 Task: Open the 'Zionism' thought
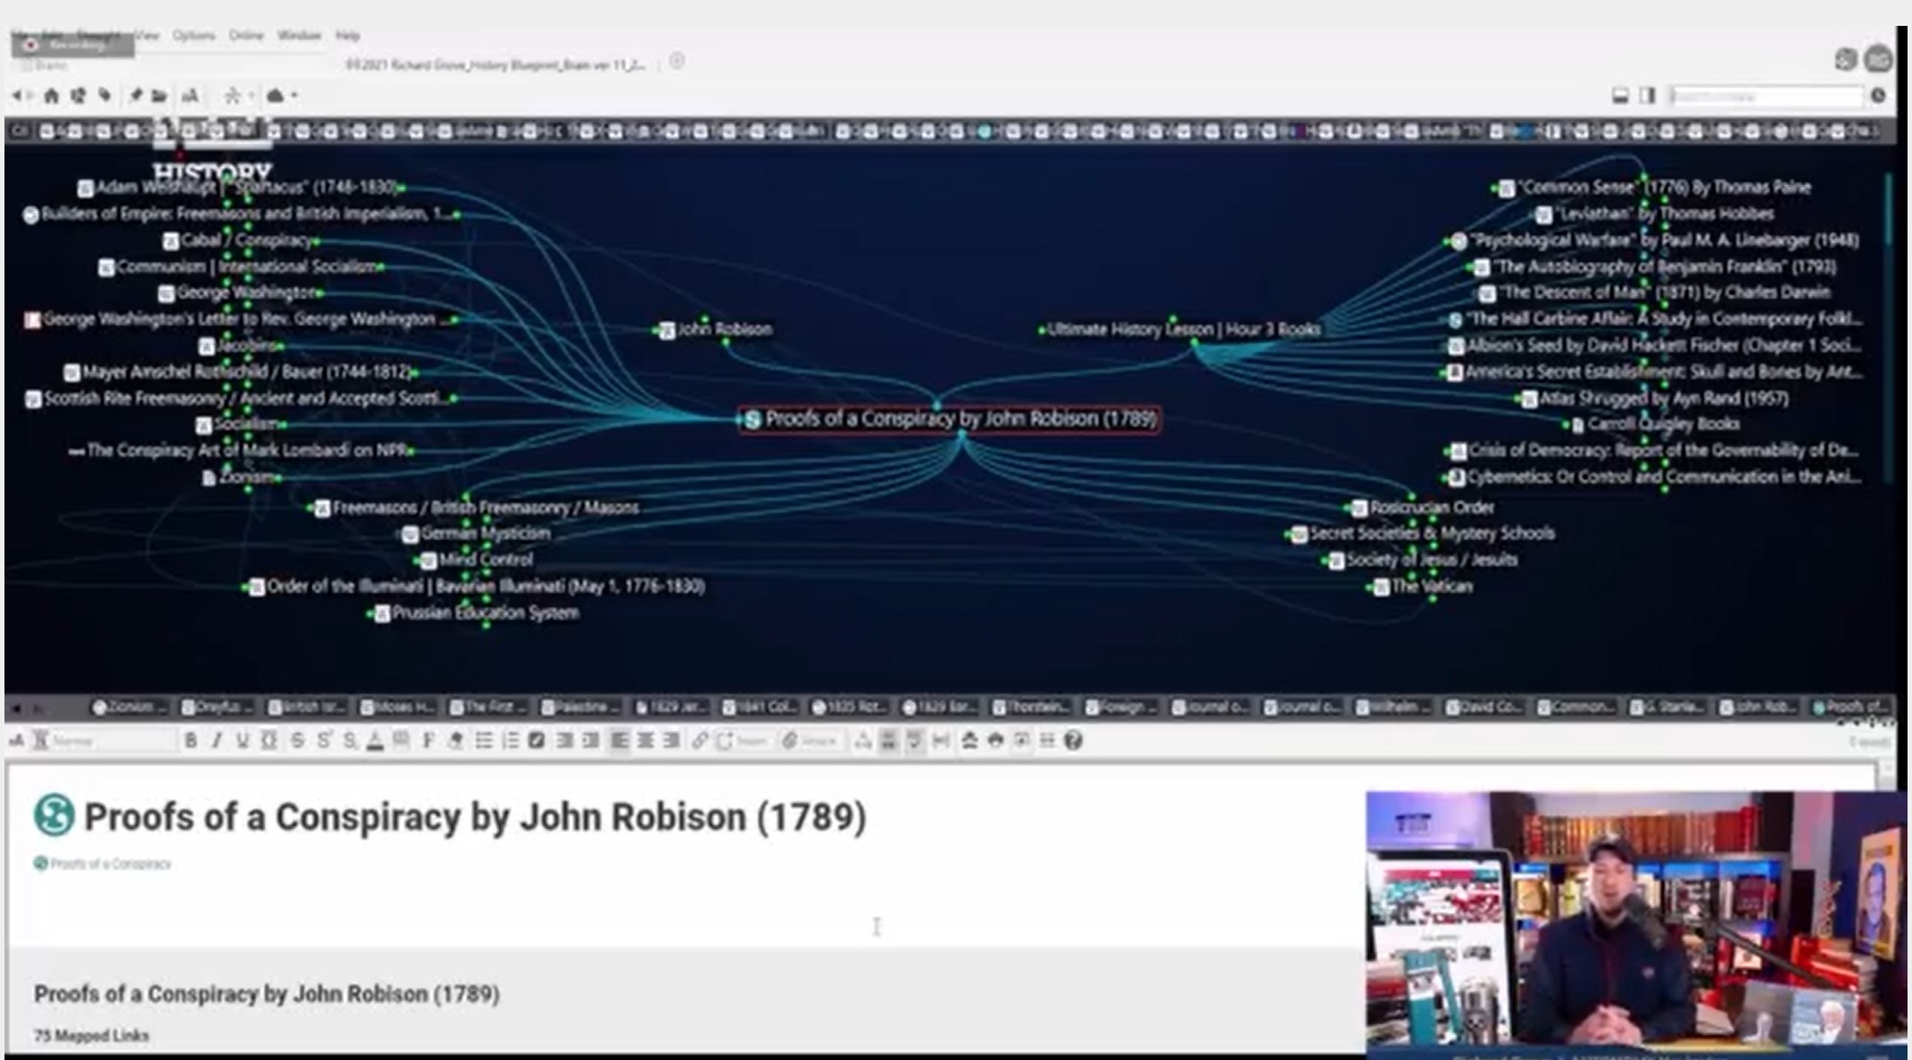click(x=241, y=477)
